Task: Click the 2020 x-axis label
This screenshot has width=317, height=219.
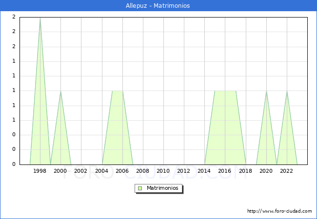Action: pos(266,171)
